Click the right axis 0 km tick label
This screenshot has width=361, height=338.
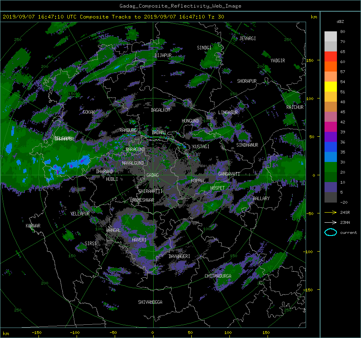pos(314,175)
